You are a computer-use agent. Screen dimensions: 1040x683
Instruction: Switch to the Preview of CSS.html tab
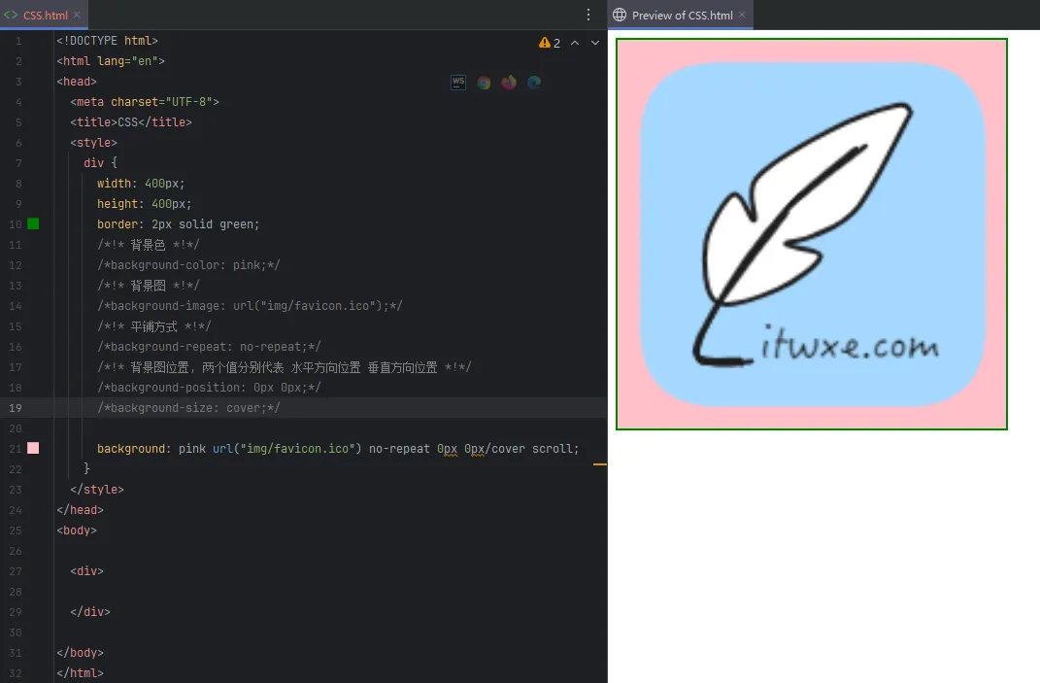683,15
